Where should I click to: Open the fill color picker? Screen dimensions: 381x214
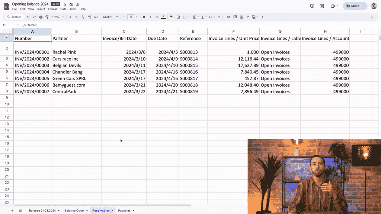click(171, 17)
